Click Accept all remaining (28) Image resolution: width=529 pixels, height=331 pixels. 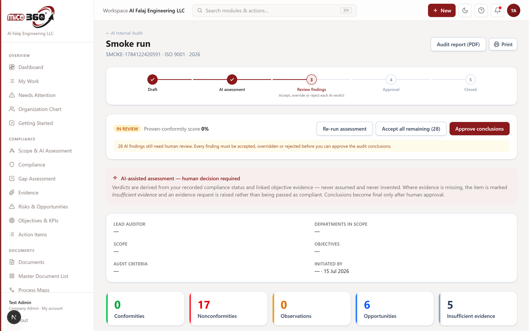click(x=411, y=129)
